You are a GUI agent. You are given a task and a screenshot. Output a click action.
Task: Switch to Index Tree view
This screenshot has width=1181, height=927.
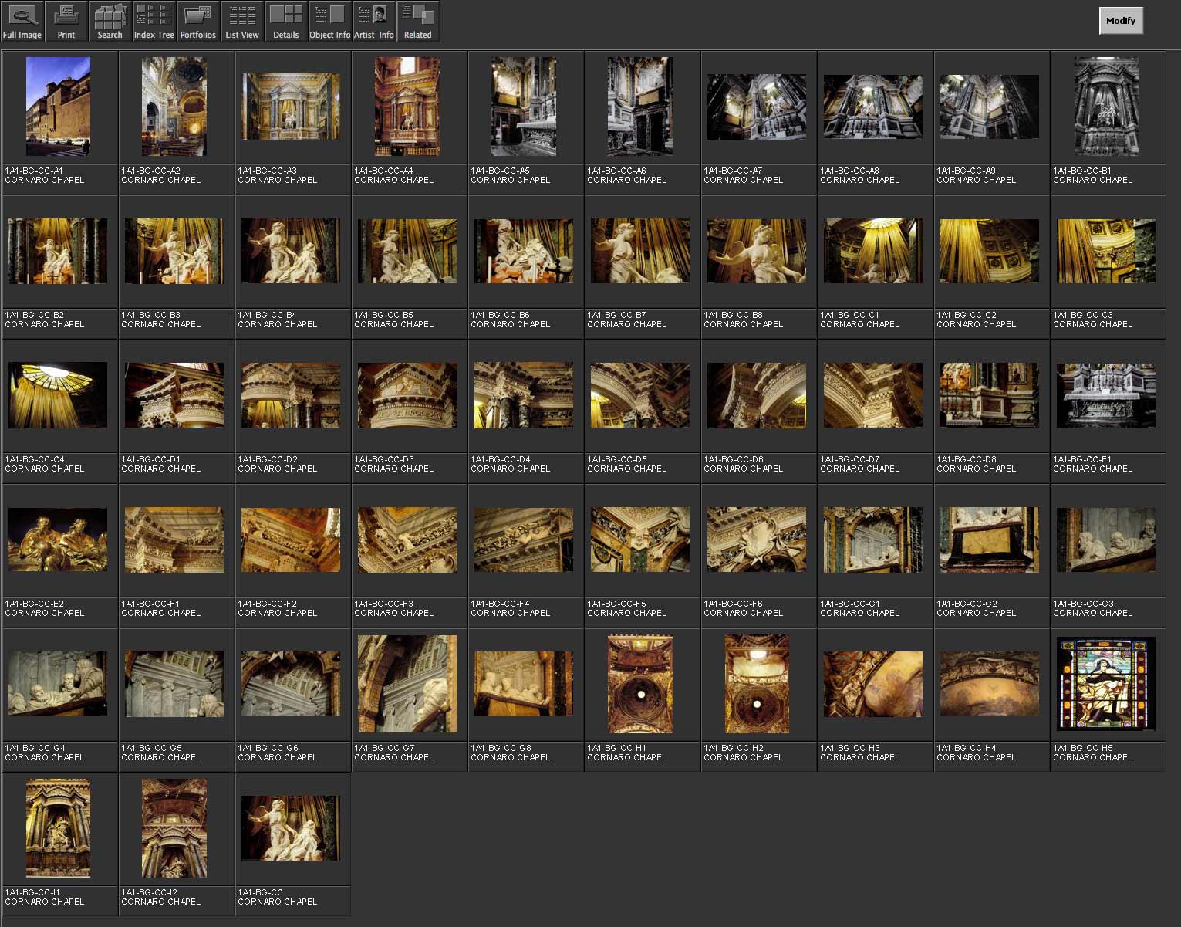154,22
